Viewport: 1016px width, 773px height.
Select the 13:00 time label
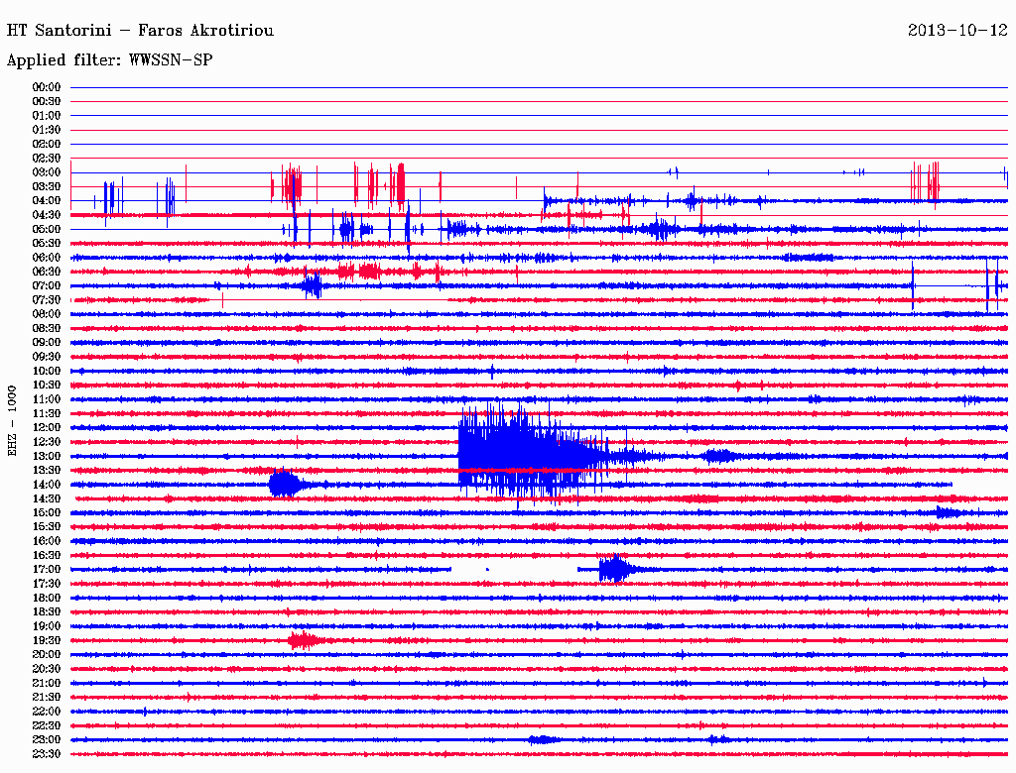coord(47,456)
